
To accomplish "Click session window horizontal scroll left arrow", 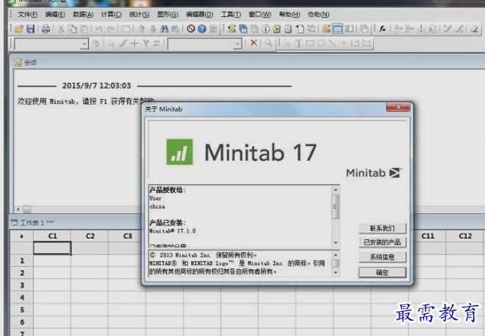I will coord(18,209).
